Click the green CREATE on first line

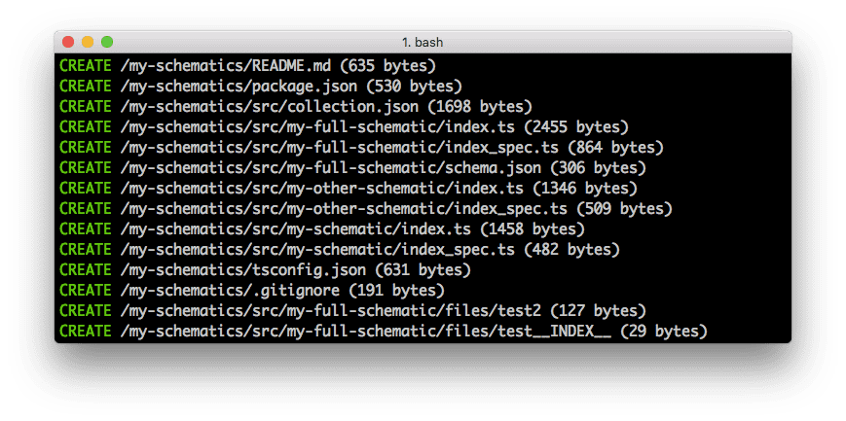tap(86, 66)
